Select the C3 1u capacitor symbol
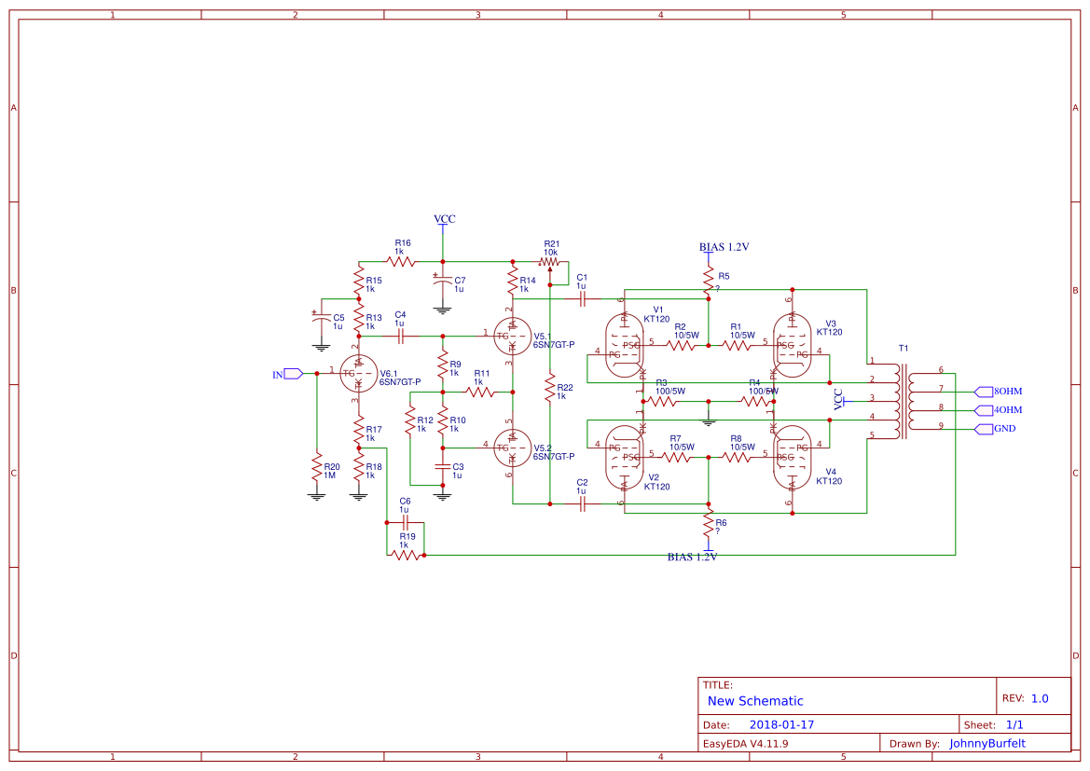Viewport: 1090px width, 771px height. (x=442, y=466)
